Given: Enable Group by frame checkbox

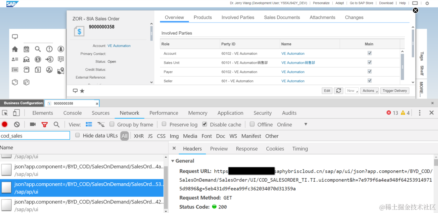Looking at the screenshot, I should pos(112,124).
